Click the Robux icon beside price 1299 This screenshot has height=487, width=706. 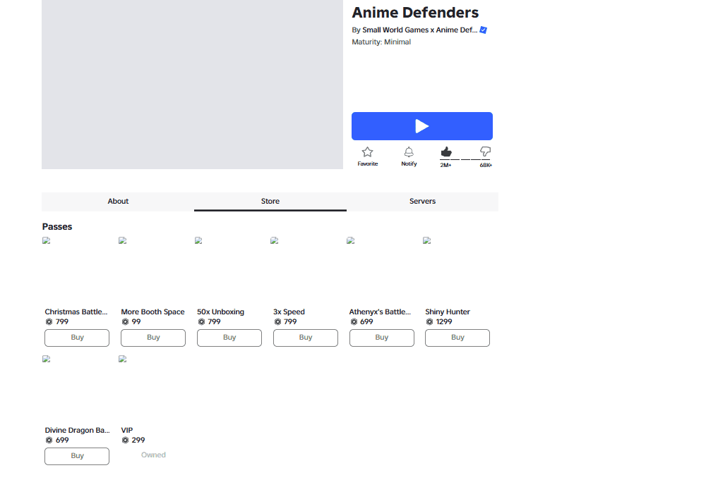click(x=429, y=322)
